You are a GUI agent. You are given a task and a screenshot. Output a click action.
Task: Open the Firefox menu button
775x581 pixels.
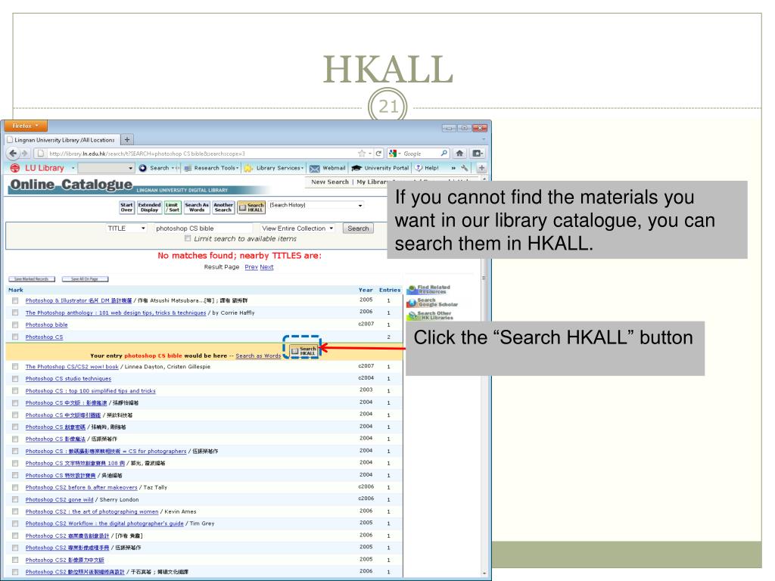click(26, 126)
